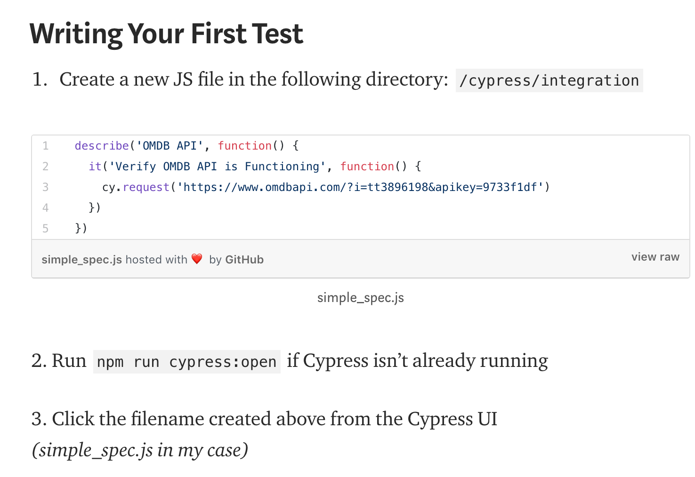Click the "view raw" link
695x477 pixels.
point(655,257)
